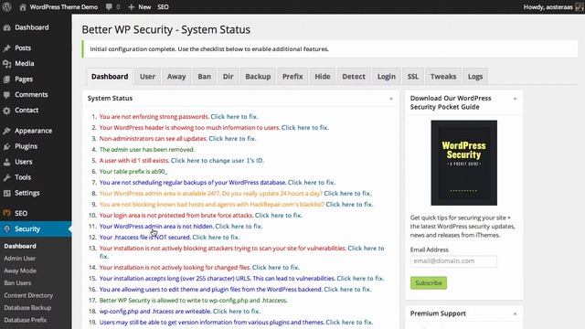Image resolution: width=585 pixels, height=329 pixels.
Task: Open Admin User in Security submenu
Action: click(x=20, y=258)
